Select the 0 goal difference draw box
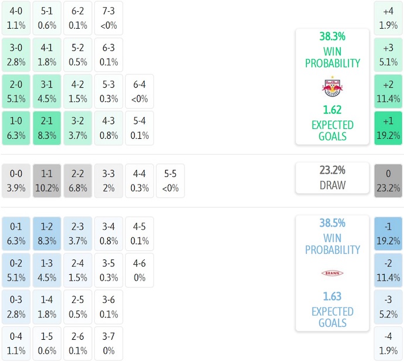The height and width of the screenshot is (362, 404). tap(389, 181)
